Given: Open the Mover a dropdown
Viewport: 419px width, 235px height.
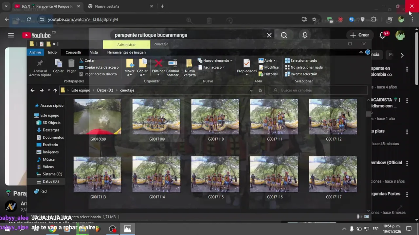Looking at the screenshot, I should (129, 68).
